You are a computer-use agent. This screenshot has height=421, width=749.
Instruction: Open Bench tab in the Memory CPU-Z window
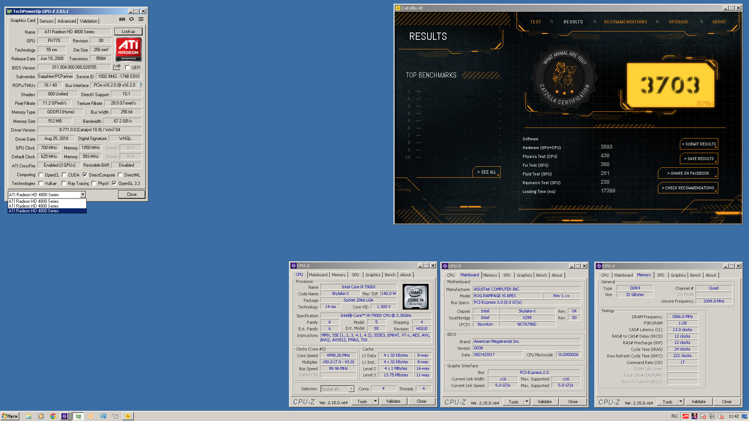point(695,275)
